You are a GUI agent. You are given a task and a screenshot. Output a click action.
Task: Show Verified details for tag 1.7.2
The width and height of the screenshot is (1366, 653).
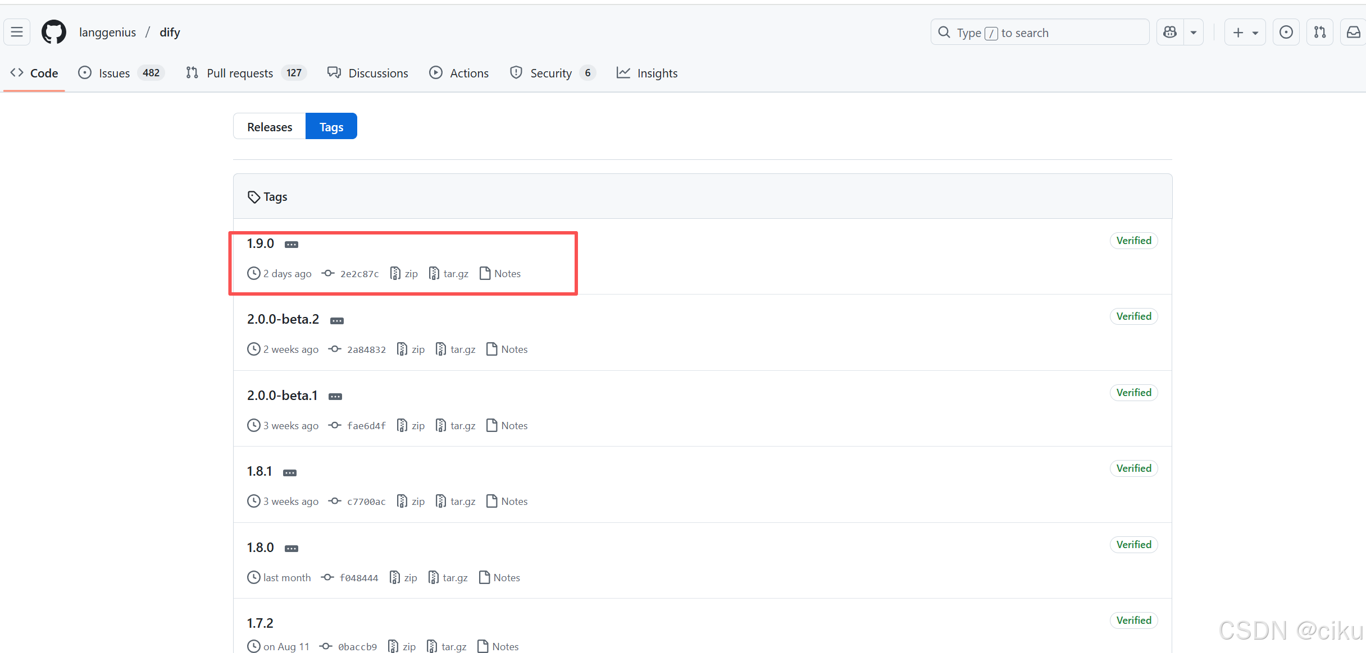pos(1133,620)
